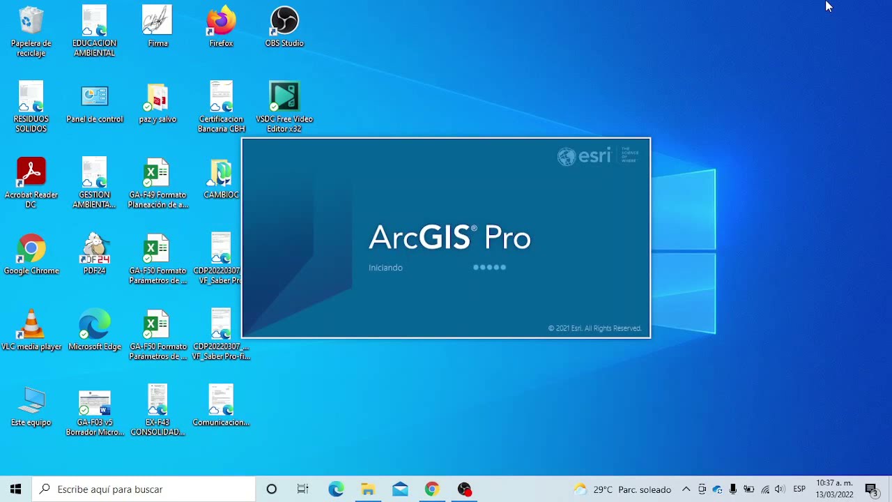The width and height of the screenshot is (892, 502).
Task: Launch VLC media player shortcut
Action: coord(31,330)
